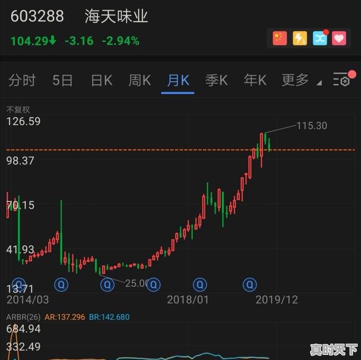The width and height of the screenshot is (361, 360).
Task: Tap the Q marker right of the 25.00 label
Action: tap(153, 285)
